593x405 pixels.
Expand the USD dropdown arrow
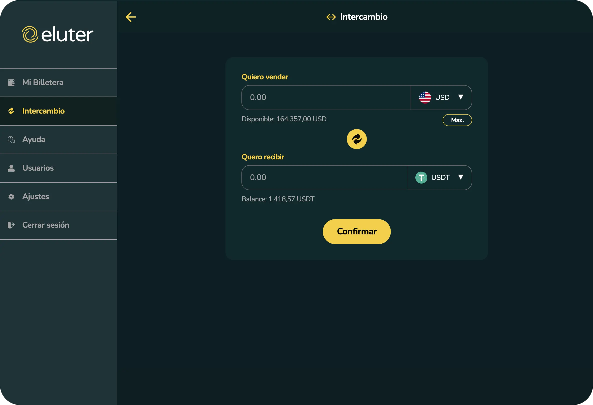click(461, 97)
